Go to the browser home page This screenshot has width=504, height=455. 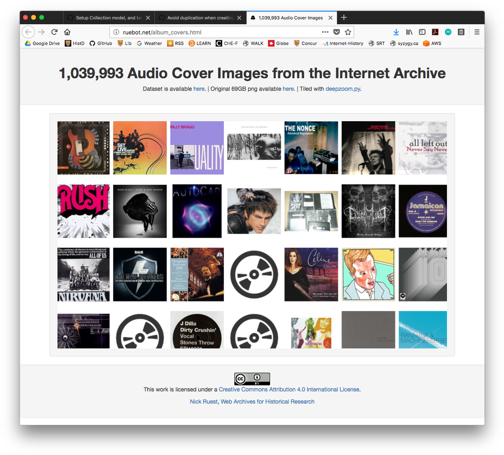[67, 32]
